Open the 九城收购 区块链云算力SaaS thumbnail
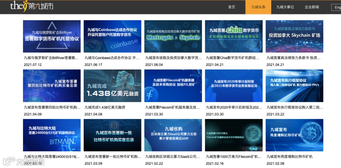 (173, 135)
